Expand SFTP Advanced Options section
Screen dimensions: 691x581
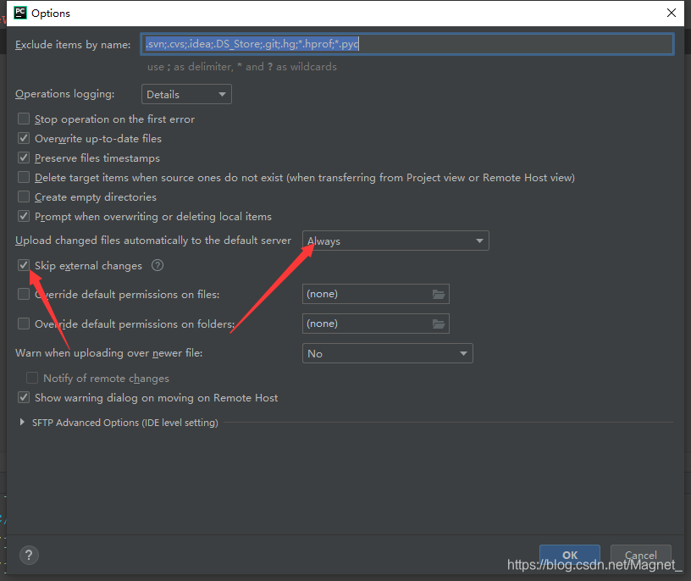(x=22, y=423)
